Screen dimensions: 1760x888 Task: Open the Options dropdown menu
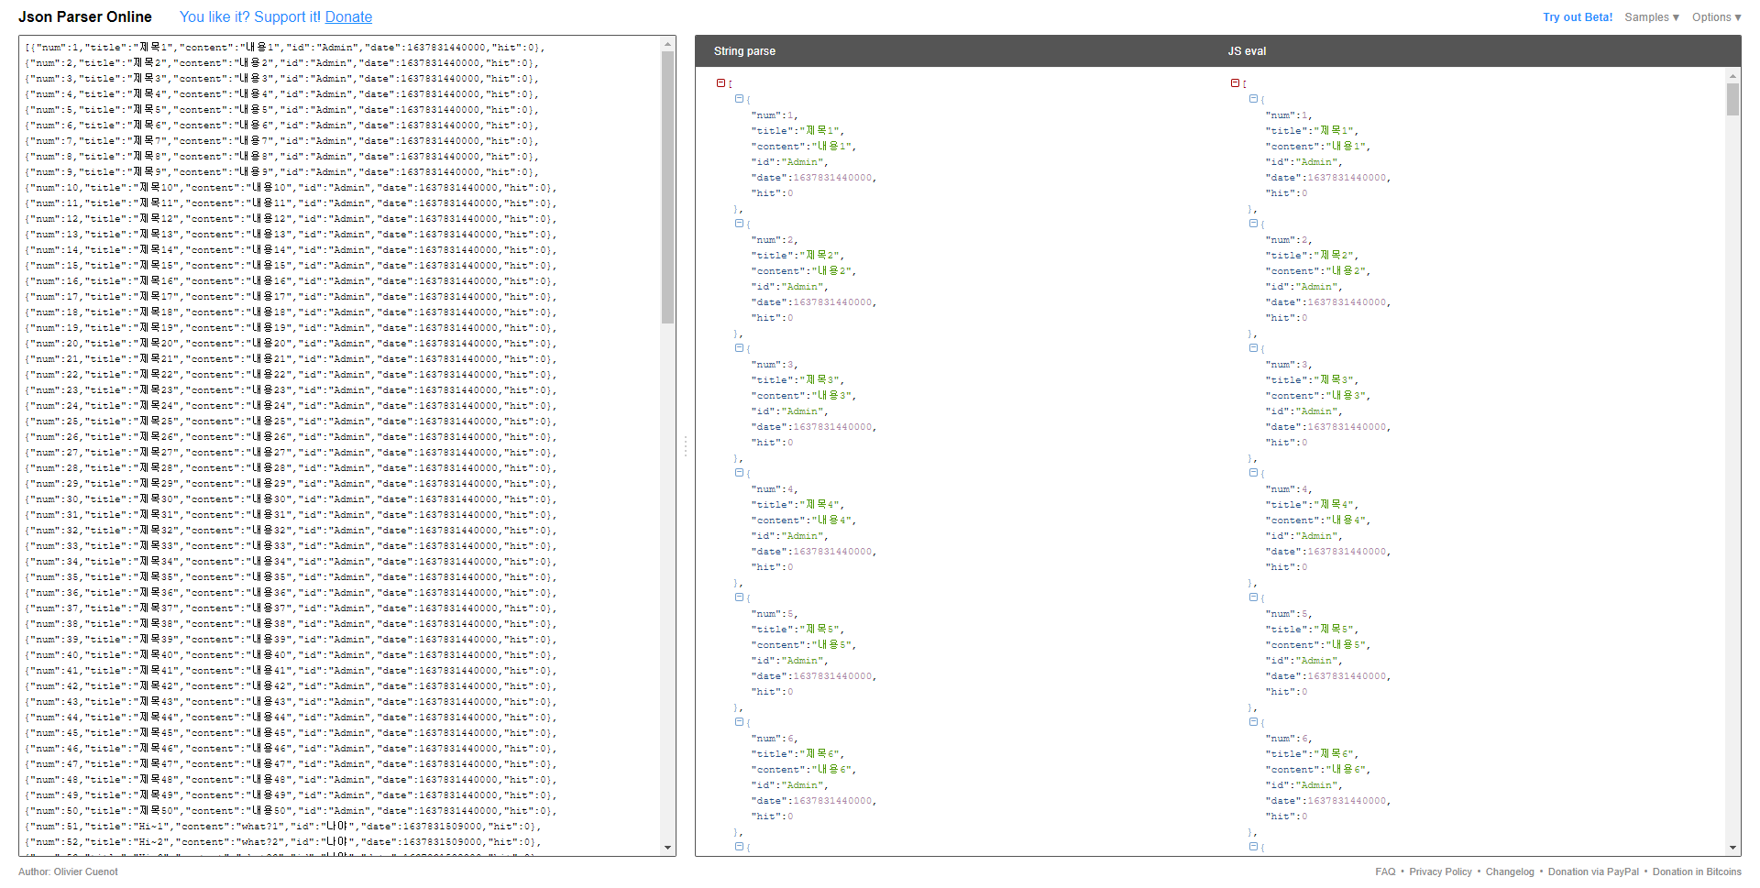point(1716,17)
